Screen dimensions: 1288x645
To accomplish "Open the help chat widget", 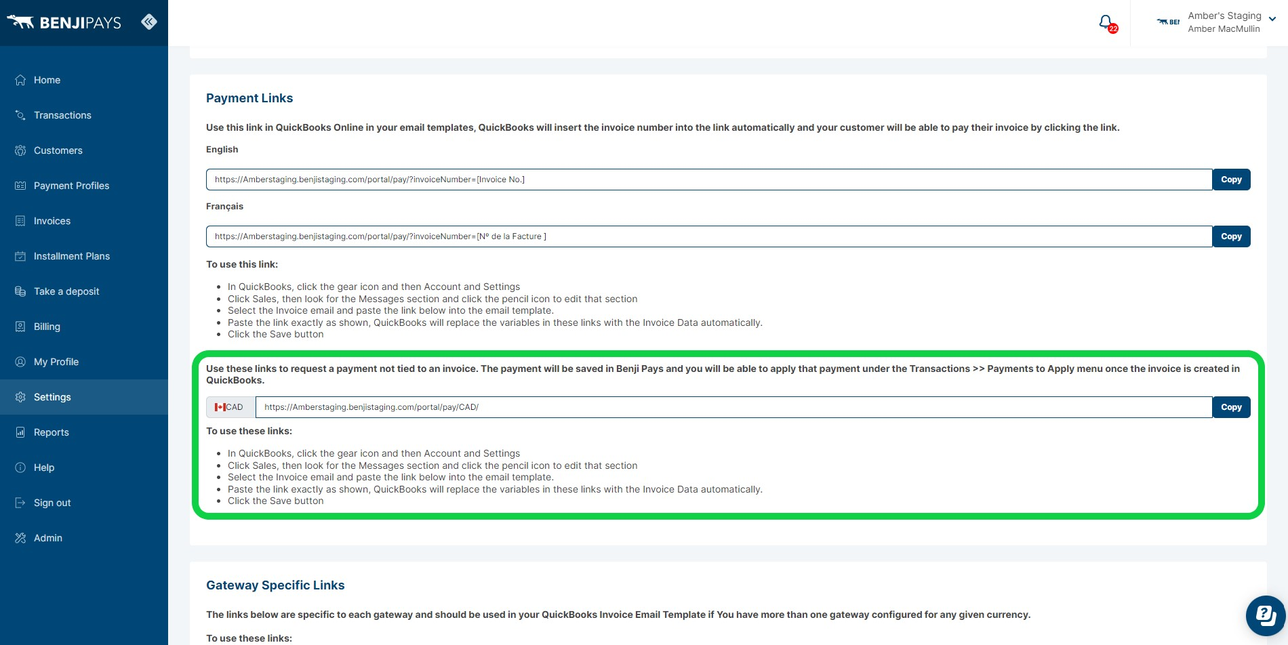I will click(1266, 616).
